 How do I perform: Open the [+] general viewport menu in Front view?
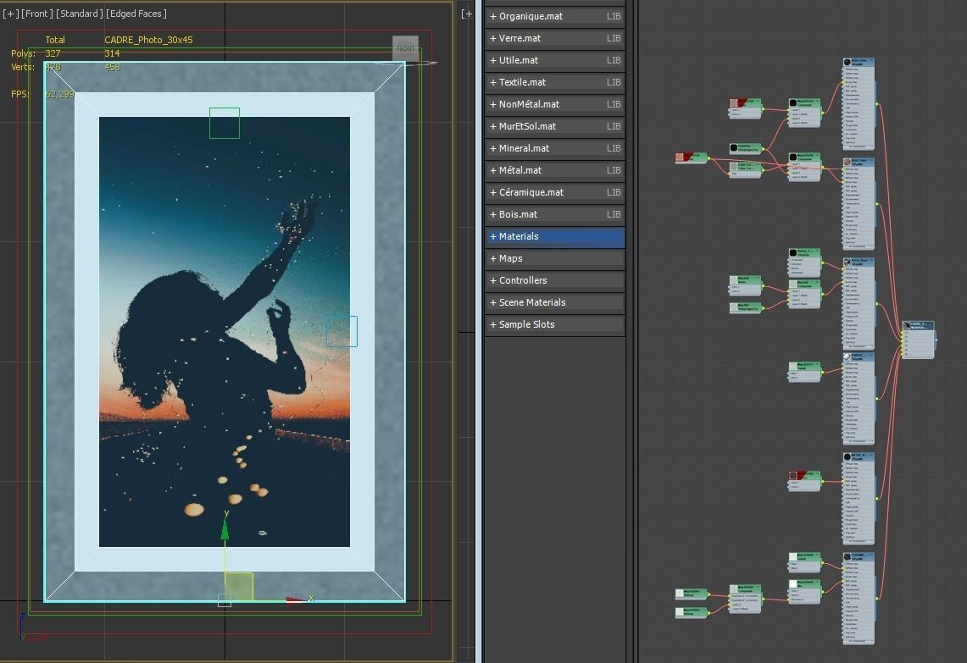click(10, 14)
